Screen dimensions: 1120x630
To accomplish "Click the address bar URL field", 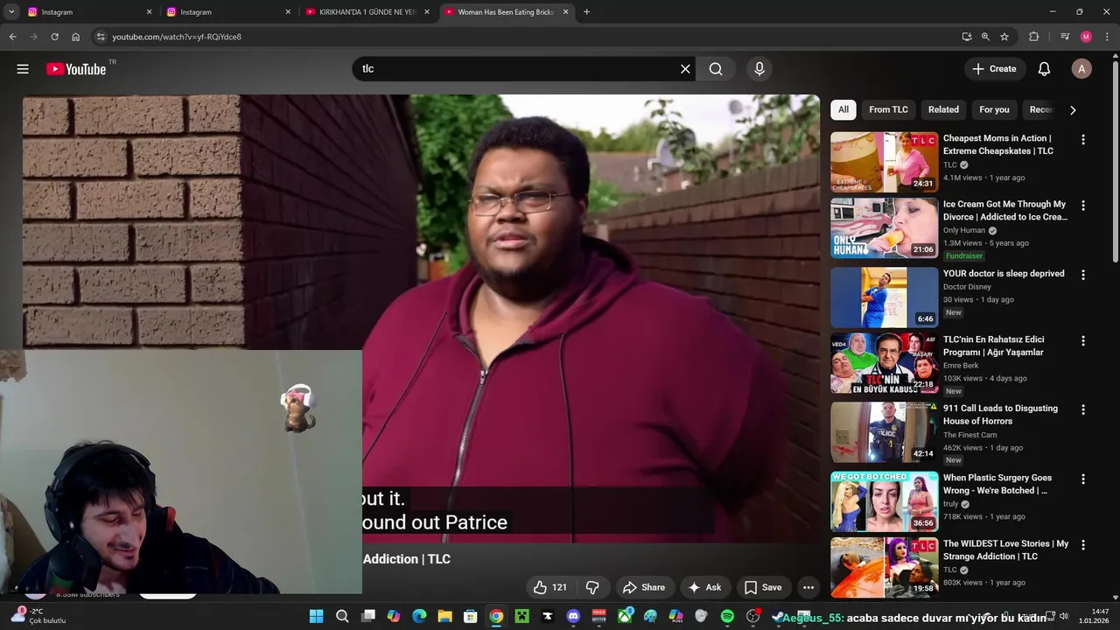I will pos(525,37).
